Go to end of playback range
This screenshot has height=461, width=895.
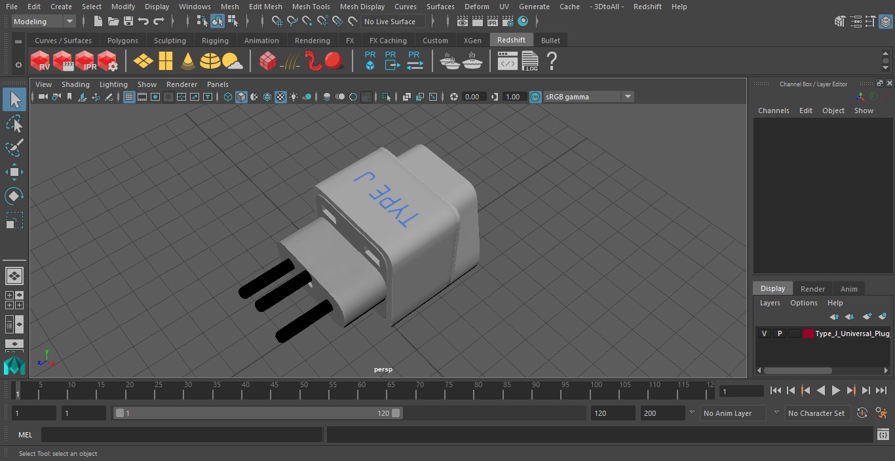[881, 390]
